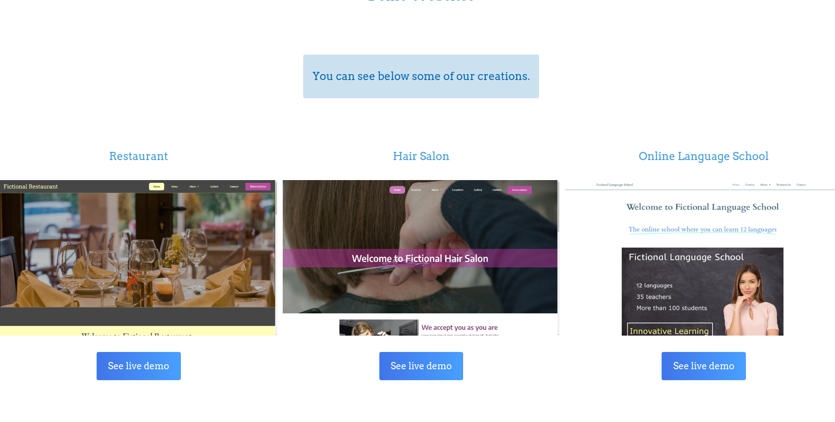
Task: Click Reservations in the Restaurant preview nav
Action: (258, 186)
